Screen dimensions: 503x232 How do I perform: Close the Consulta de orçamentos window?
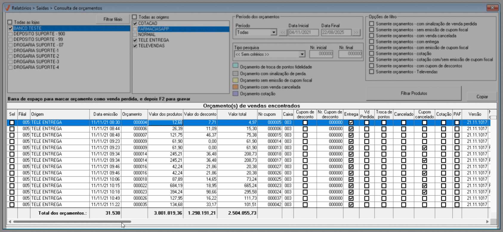492,8
